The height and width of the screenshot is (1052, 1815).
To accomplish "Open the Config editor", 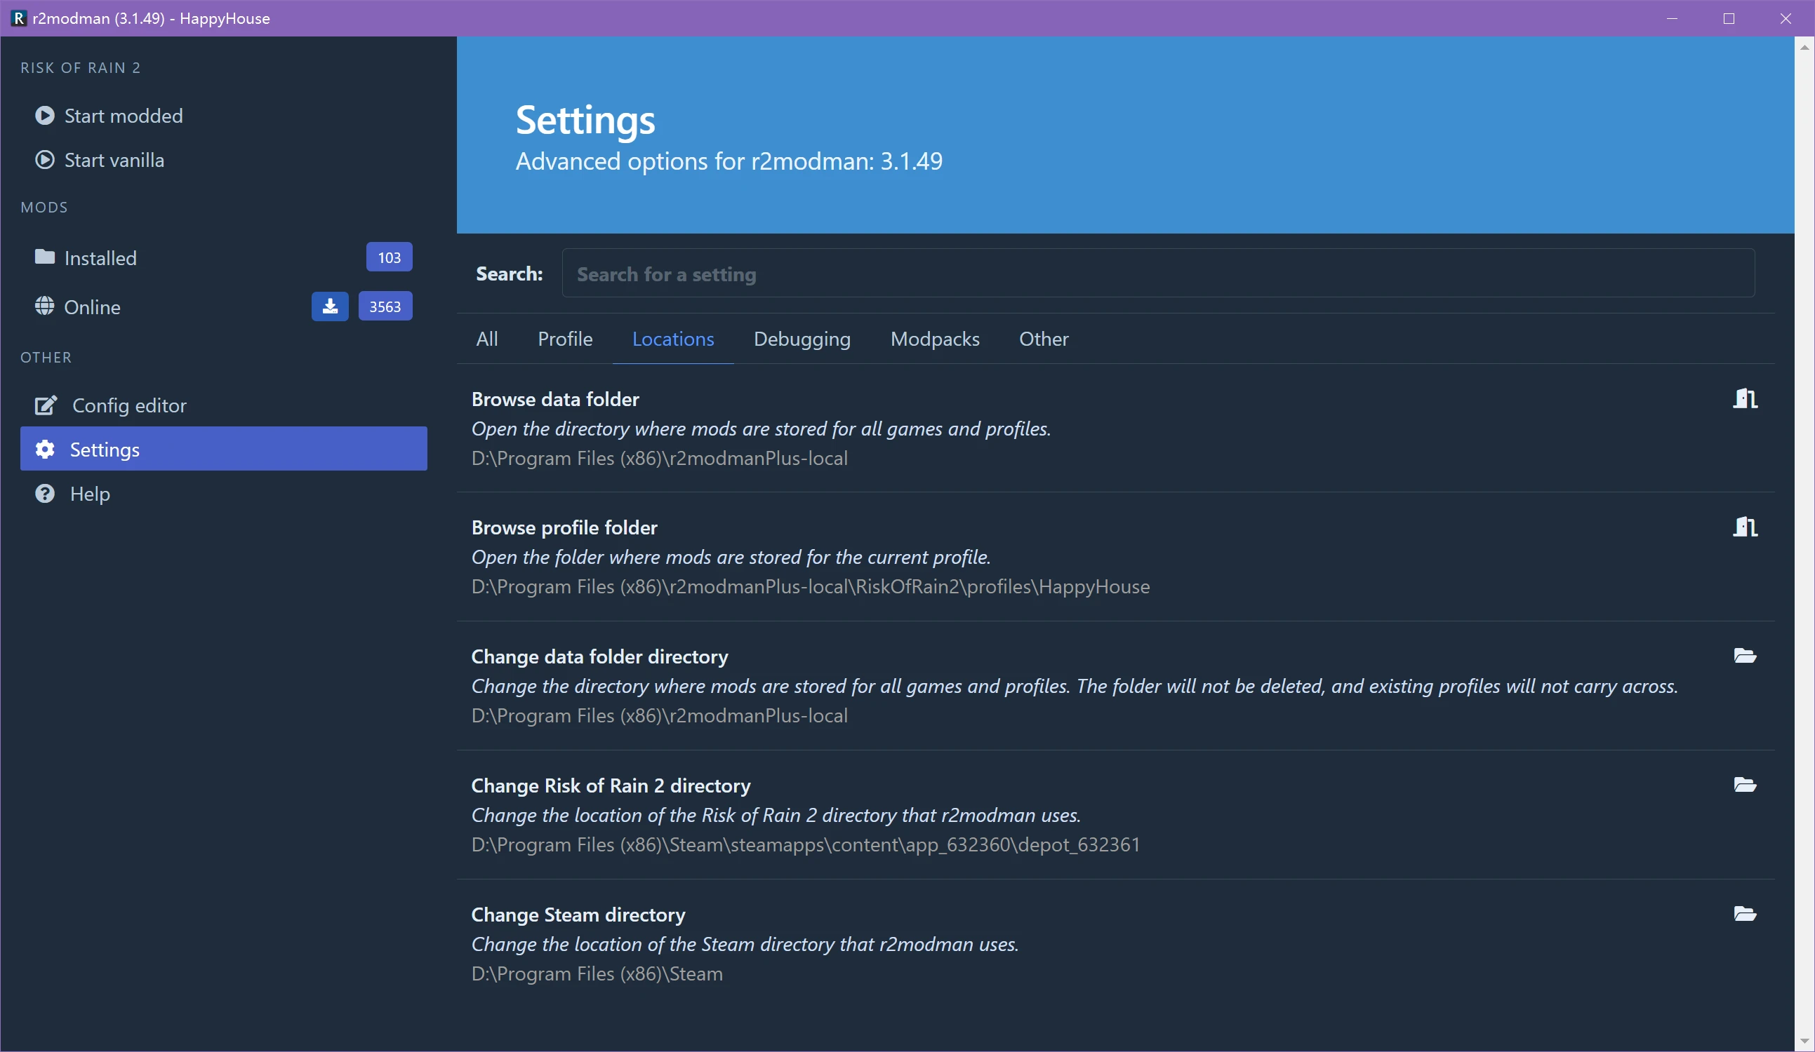I will 129,406.
